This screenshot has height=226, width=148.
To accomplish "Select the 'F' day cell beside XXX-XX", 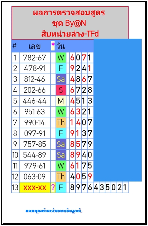I will coord(61,188).
